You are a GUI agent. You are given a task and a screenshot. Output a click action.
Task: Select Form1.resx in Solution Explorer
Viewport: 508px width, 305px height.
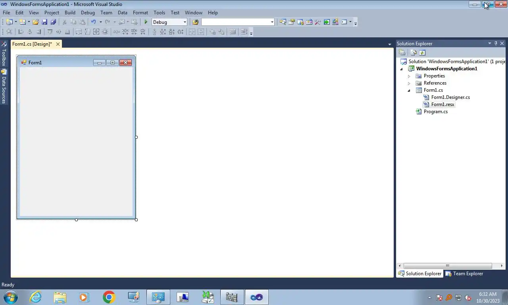[443, 104]
